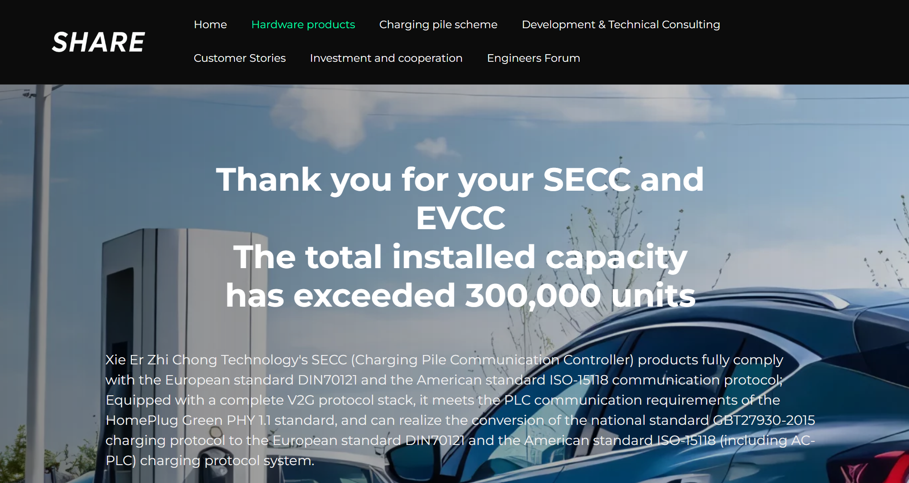This screenshot has height=483, width=909.
Task: Click the SHARE logo
Action: click(x=98, y=42)
